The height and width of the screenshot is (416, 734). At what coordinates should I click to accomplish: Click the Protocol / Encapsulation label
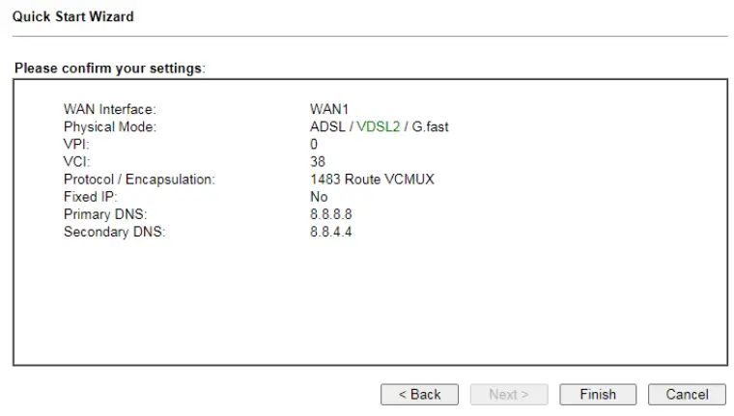coord(139,179)
